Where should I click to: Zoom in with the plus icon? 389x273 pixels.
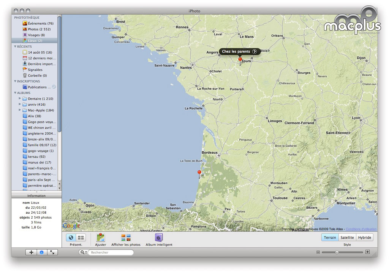coord(368,252)
